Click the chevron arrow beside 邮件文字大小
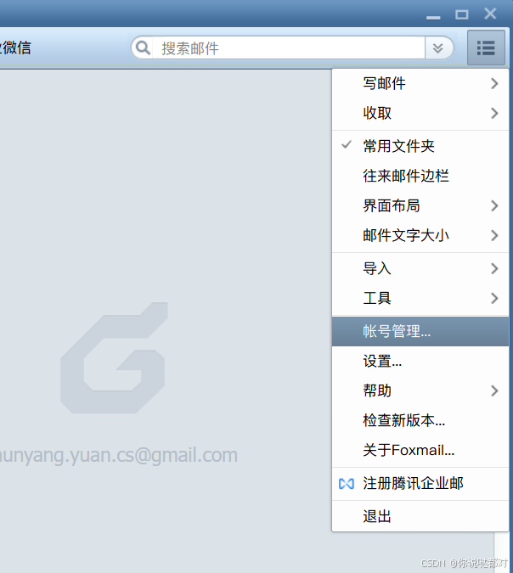 coord(494,235)
